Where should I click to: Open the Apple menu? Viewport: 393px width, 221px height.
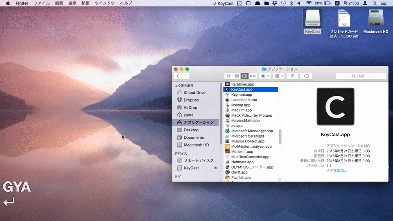pos(8,3)
